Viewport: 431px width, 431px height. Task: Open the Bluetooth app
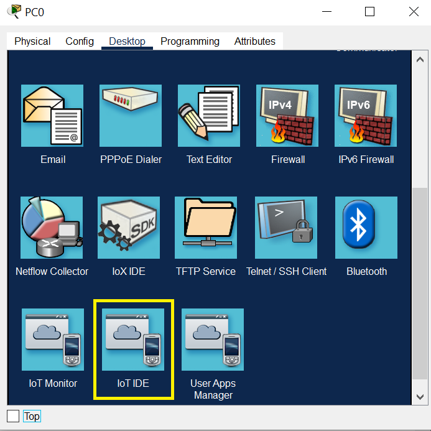click(366, 228)
